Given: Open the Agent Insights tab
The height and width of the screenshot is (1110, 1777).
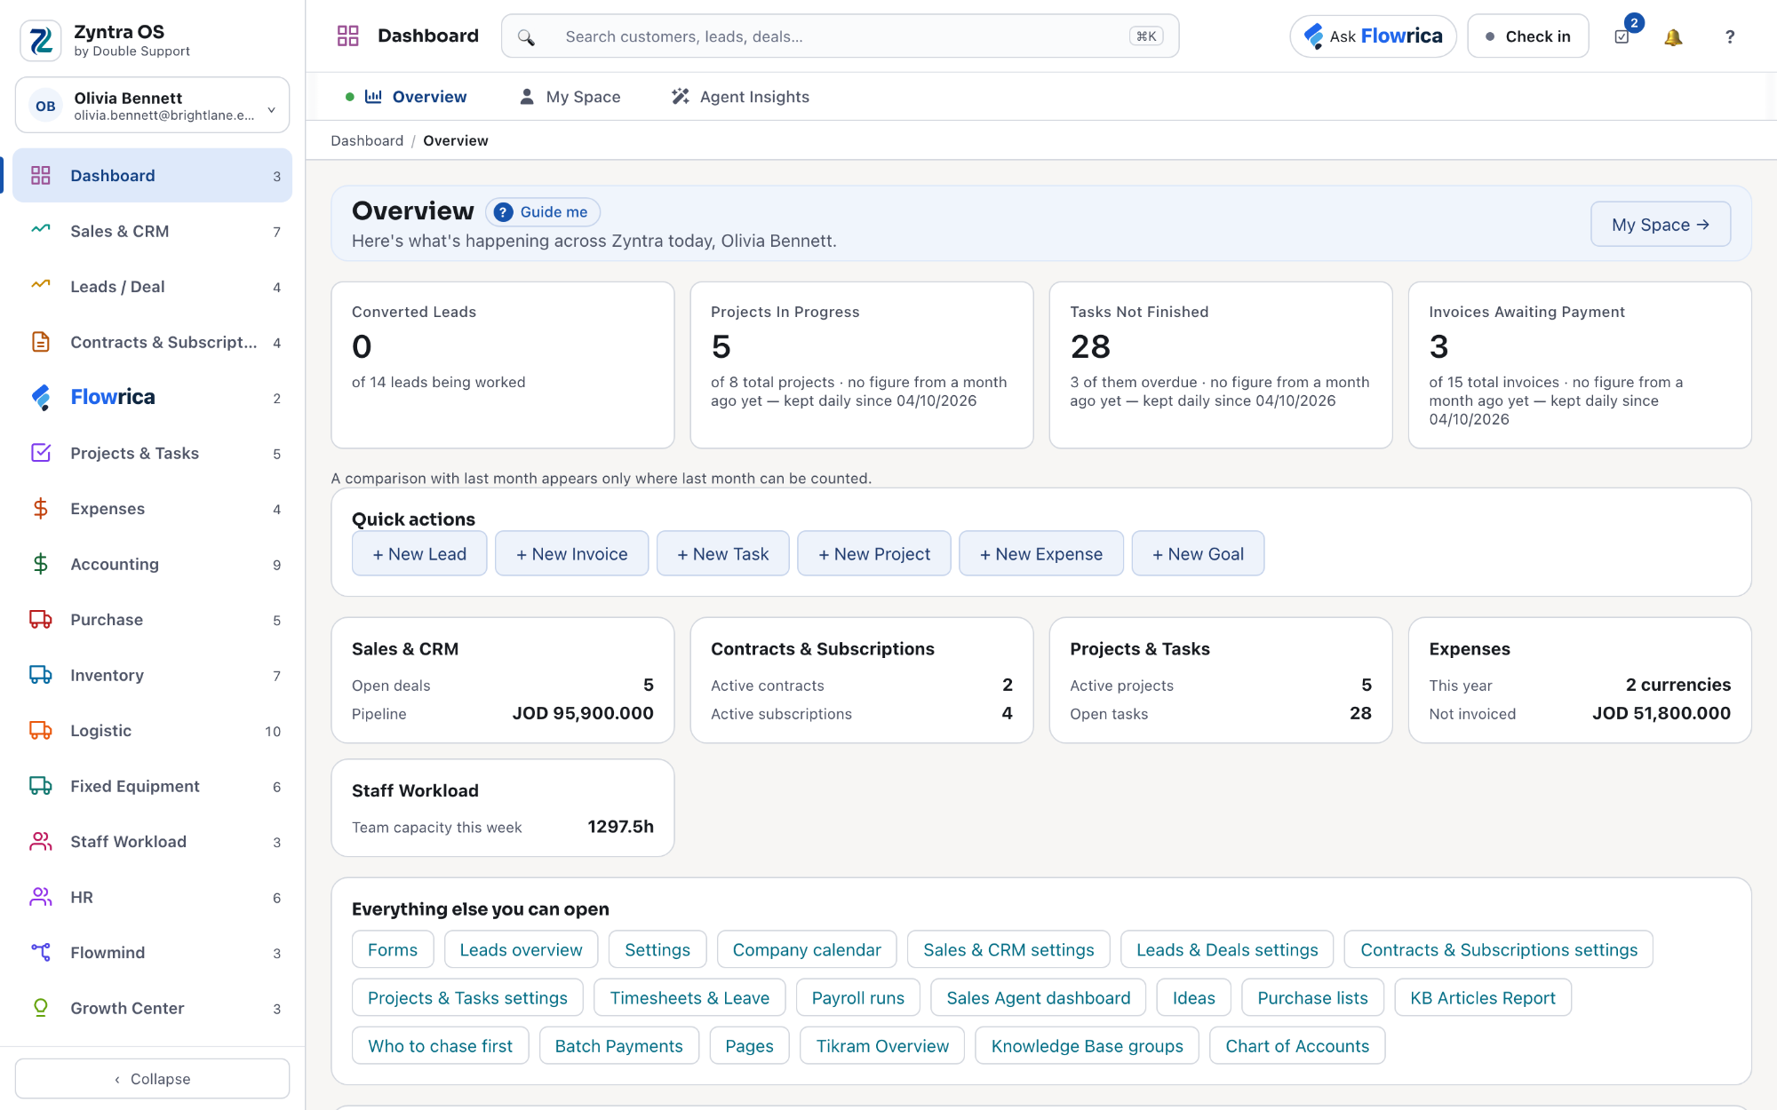Looking at the screenshot, I should (x=740, y=97).
